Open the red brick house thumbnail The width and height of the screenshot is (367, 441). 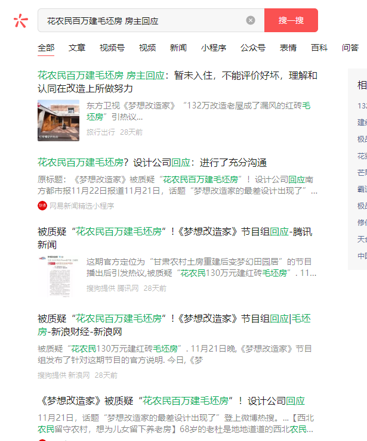58,120
